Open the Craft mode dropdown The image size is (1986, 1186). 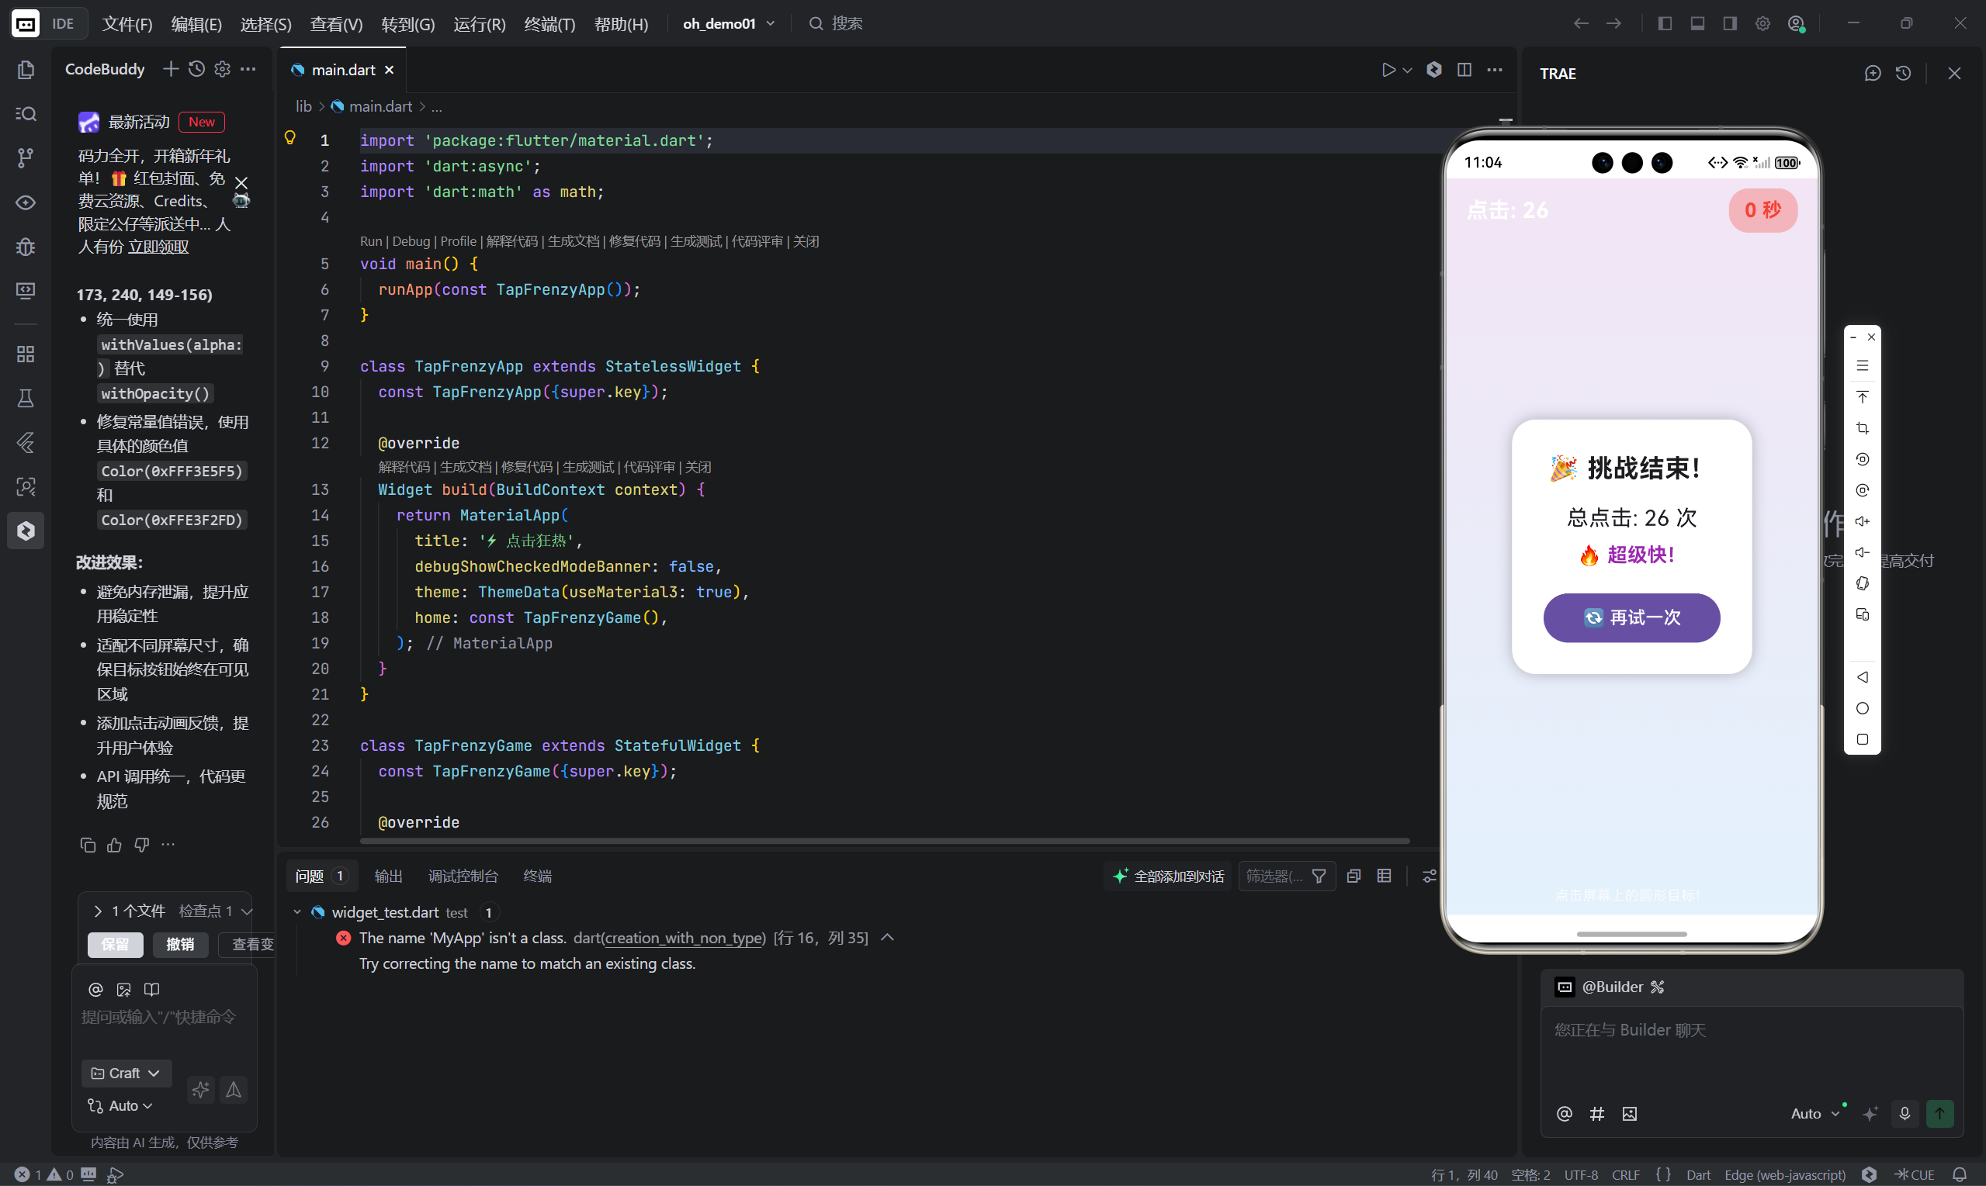tap(126, 1074)
